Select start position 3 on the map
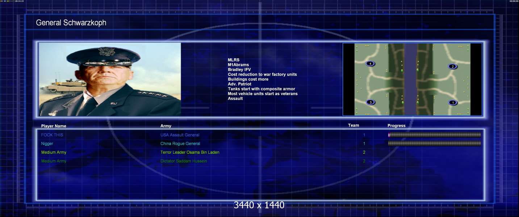 370,102
